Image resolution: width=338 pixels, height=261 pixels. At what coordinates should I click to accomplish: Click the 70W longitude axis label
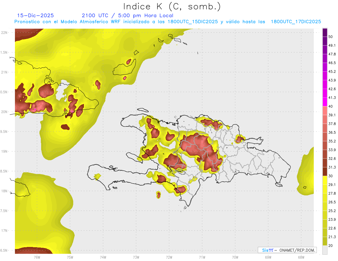click(x=235, y=257)
